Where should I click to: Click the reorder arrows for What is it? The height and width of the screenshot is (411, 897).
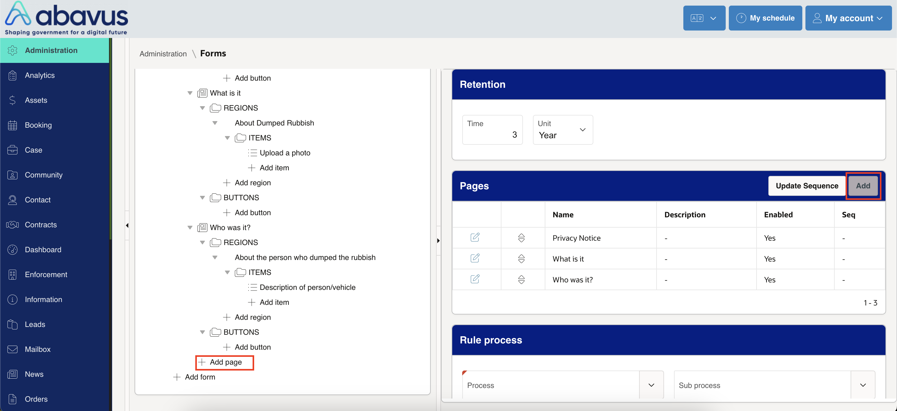[521, 259]
